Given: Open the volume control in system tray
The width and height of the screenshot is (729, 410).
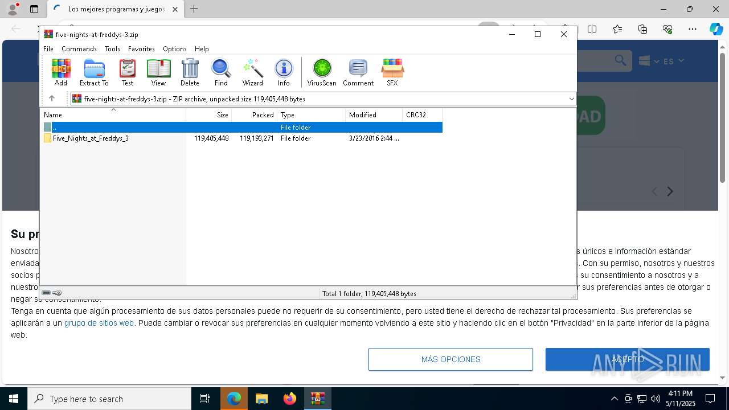Looking at the screenshot, I should click(x=656, y=399).
